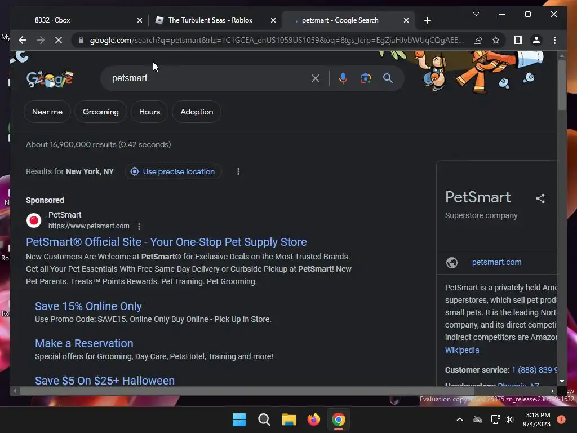Submit search with magnifier icon

tap(388, 78)
